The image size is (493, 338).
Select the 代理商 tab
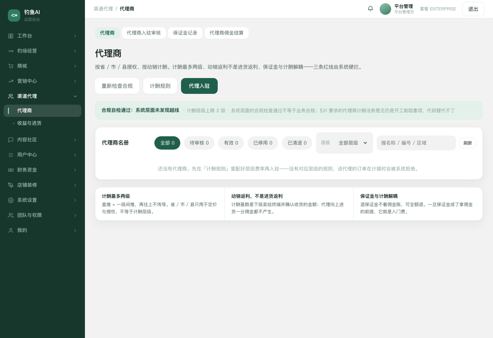click(x=107, y=33)
